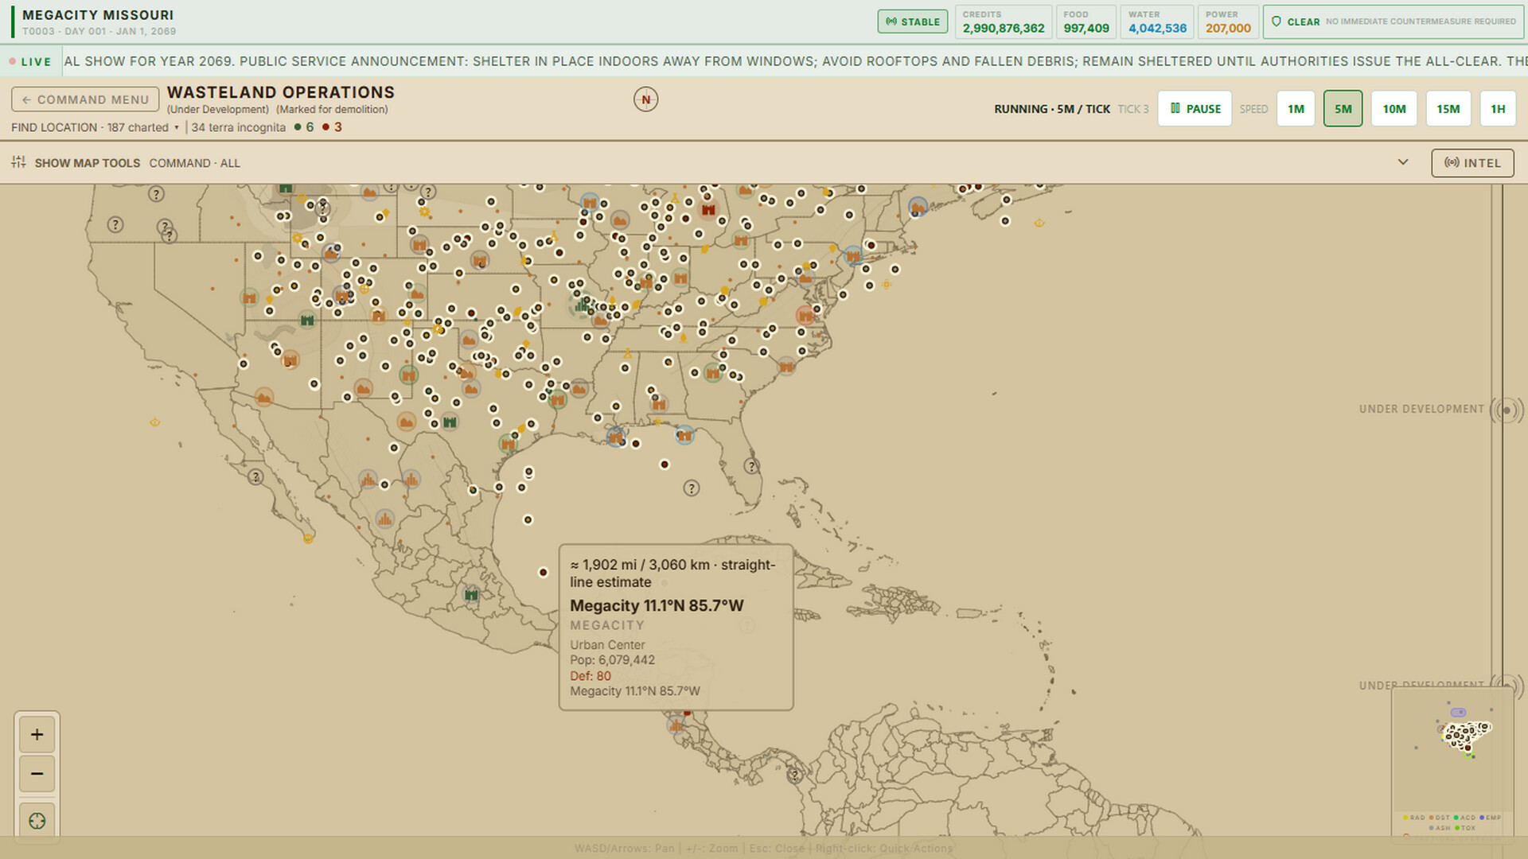Screen dimensions: 1528x859
Task: Go back to Command Menu
Action: pyautogui.click(x=85, y=99)
